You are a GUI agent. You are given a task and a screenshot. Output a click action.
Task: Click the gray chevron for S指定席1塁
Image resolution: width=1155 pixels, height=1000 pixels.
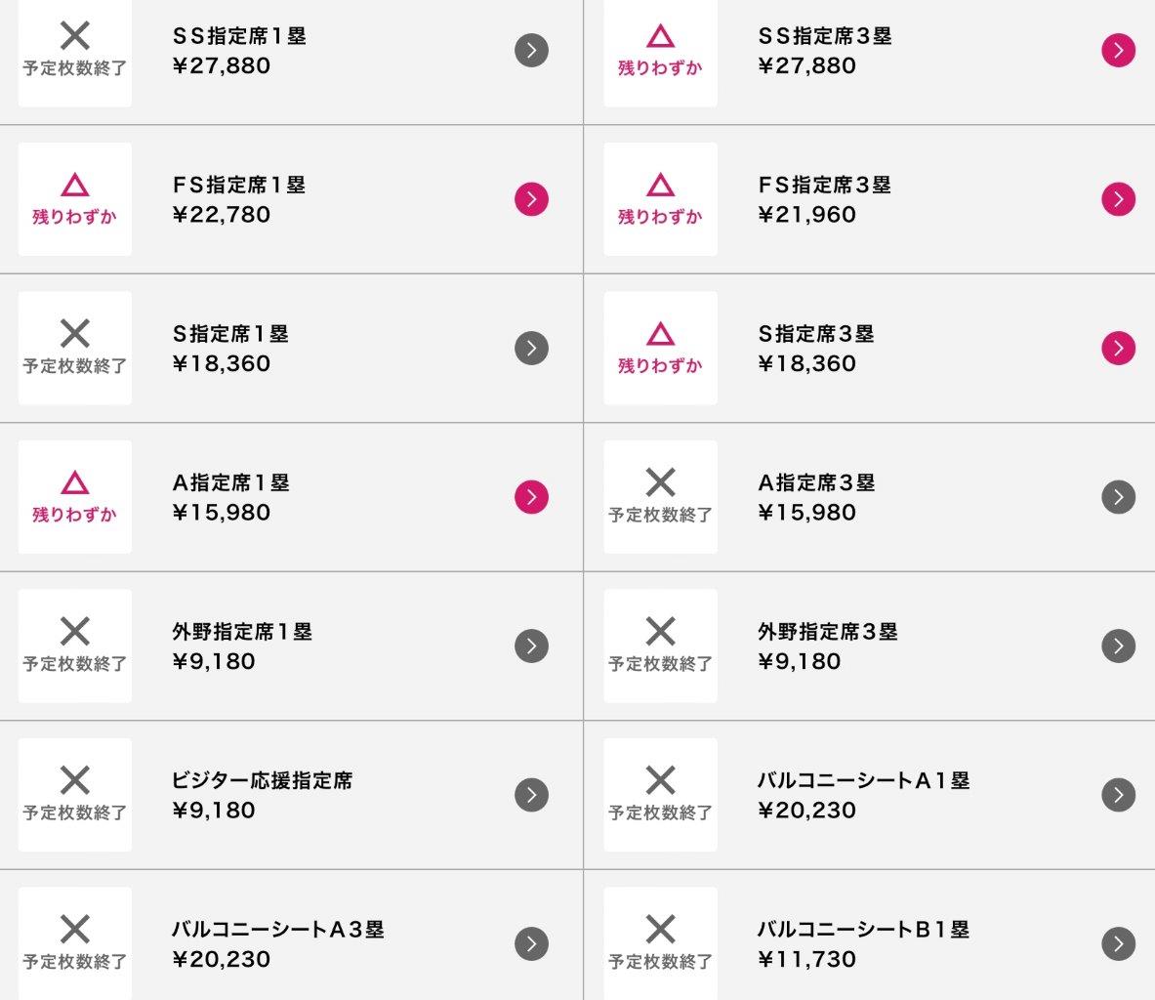[x=531, y=348]
